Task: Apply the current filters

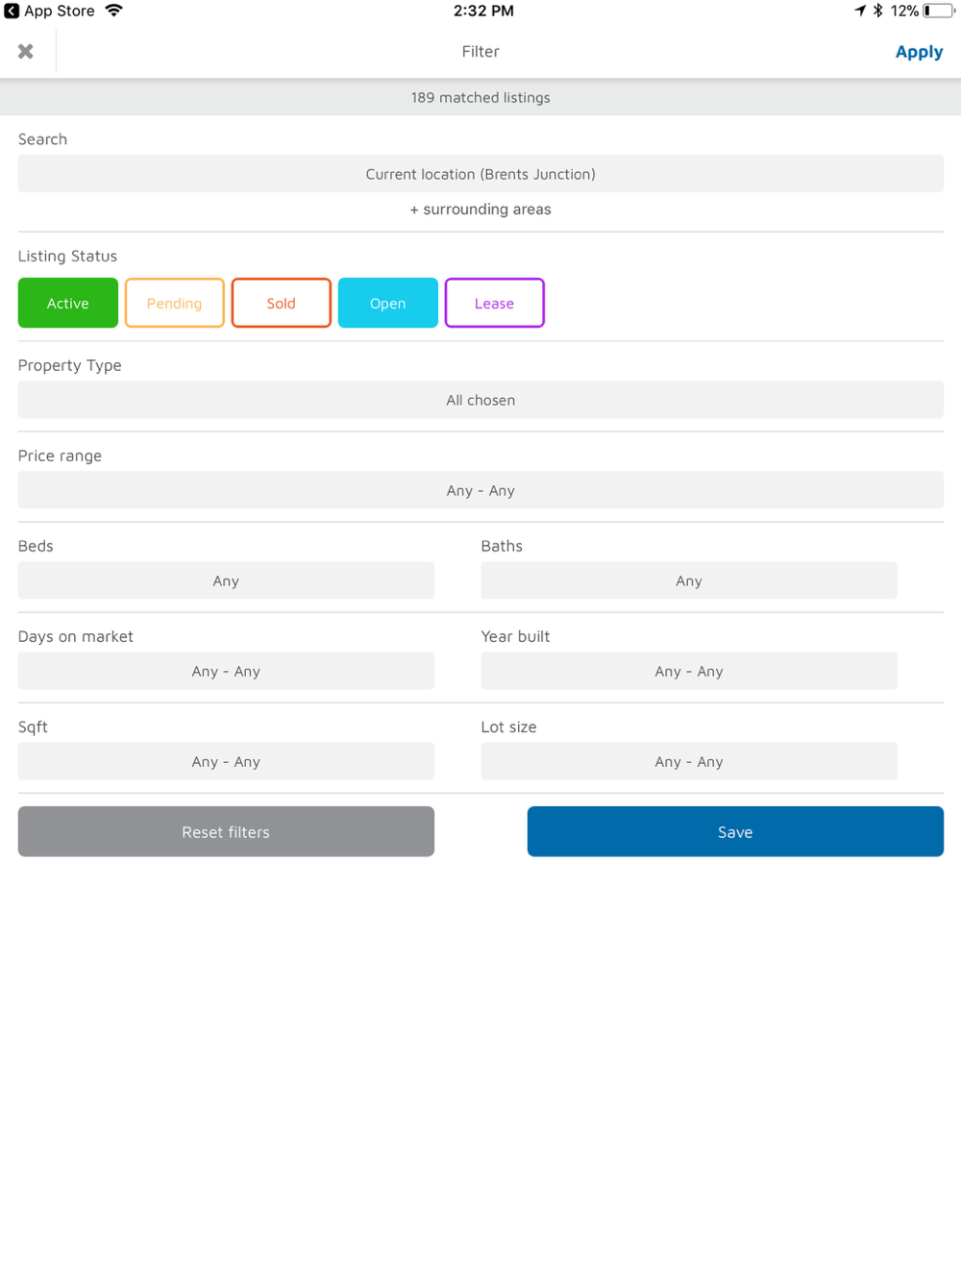Action: (x=919, y=52)
